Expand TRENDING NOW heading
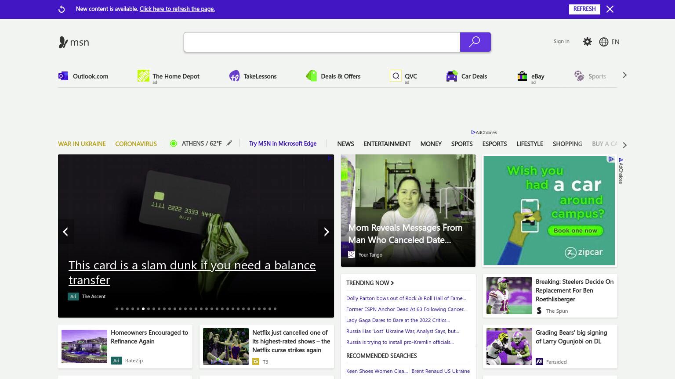The width and height of the screenshot is (675, 379). point(370,283)
